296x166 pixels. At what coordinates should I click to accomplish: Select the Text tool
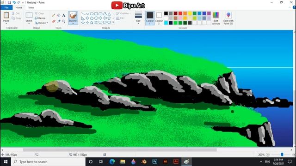coord(64,15)
